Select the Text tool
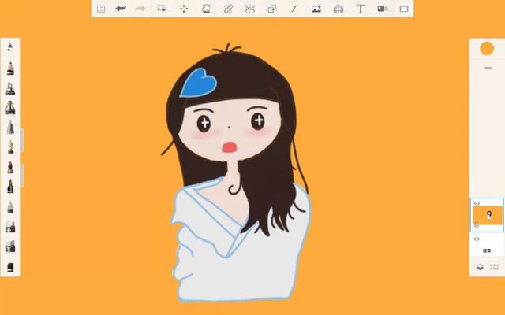505x315 pixels. (x=361, y=9)
